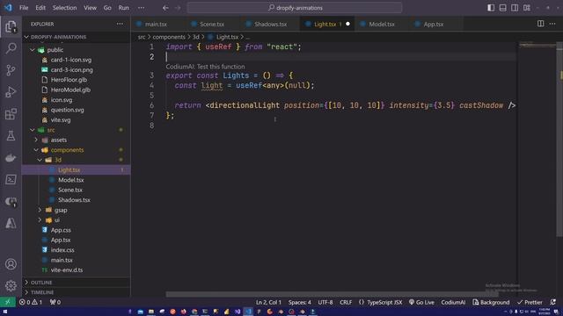Click errors and warnings count in status bar
This screenshot has height=316, width=563.
(x=31, y=302)
